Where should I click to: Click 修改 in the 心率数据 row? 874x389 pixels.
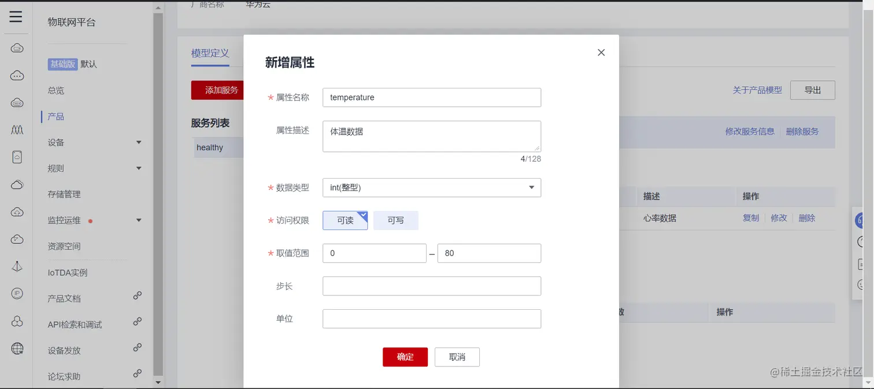click(779, 218)
